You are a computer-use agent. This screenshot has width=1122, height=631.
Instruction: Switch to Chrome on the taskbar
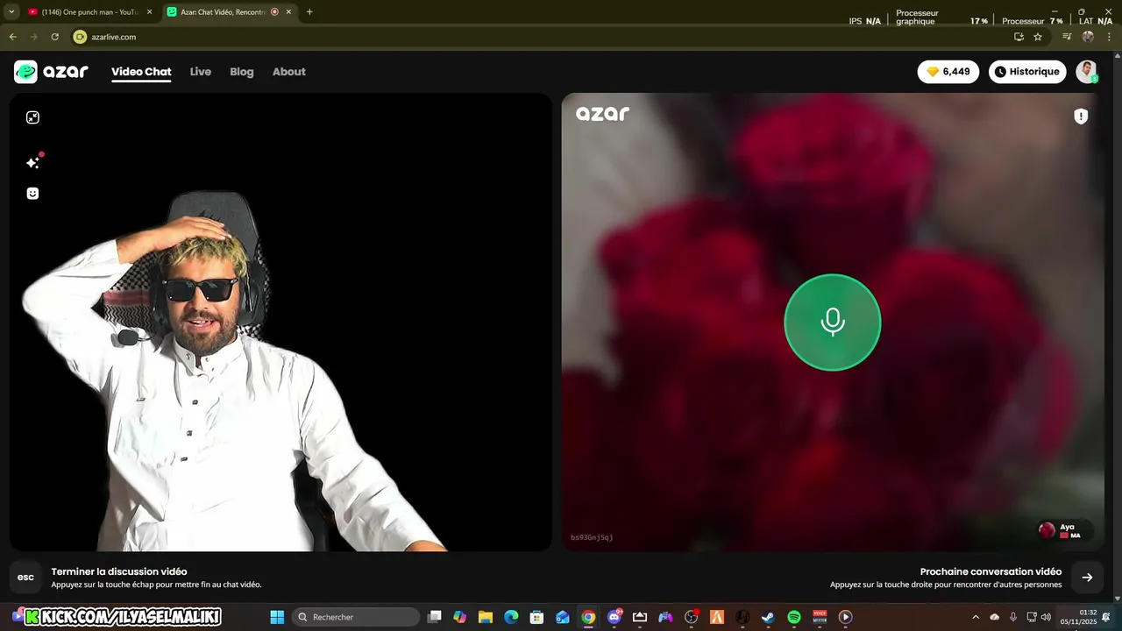tap(588, 617)
